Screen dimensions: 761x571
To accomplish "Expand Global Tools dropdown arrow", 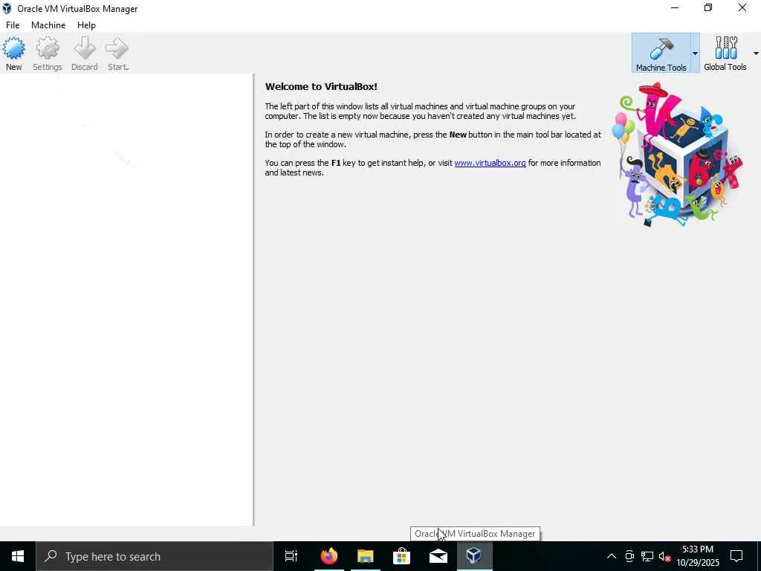I will tap(756, 54).
